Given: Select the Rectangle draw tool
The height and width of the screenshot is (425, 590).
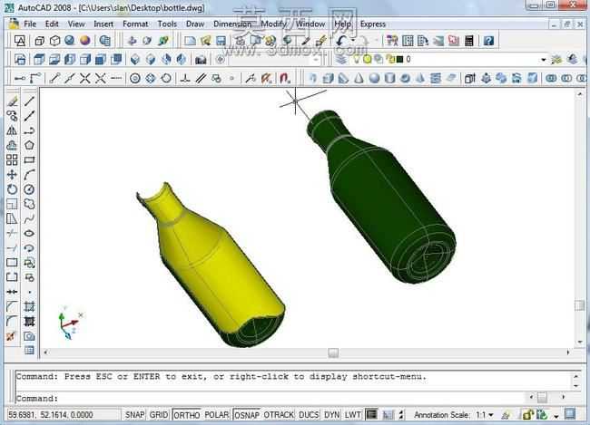Looking at the screenshot, I should (29, 159).
